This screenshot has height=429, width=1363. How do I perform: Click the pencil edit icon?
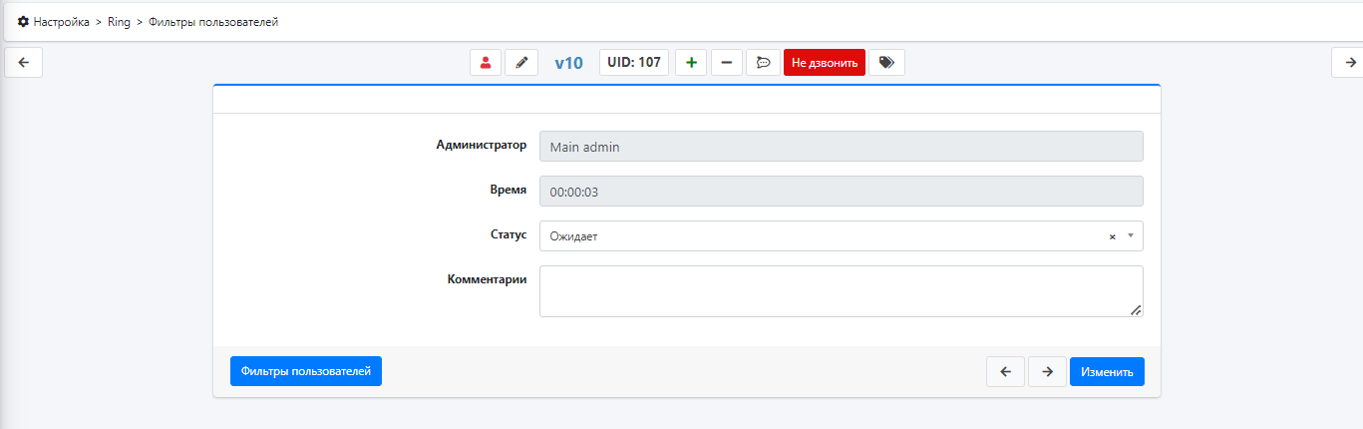(520, 63)
